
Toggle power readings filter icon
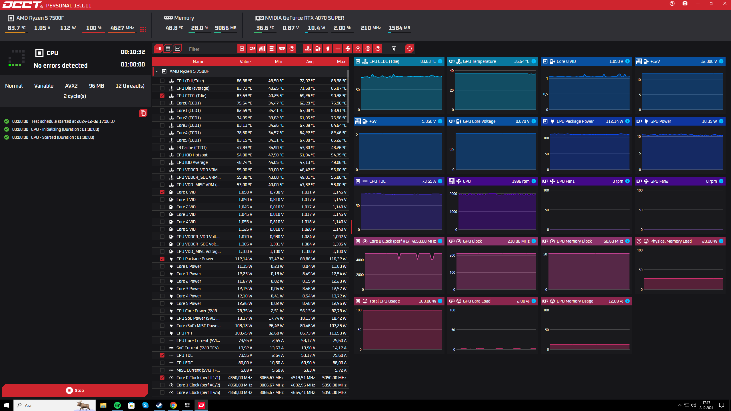328,49
